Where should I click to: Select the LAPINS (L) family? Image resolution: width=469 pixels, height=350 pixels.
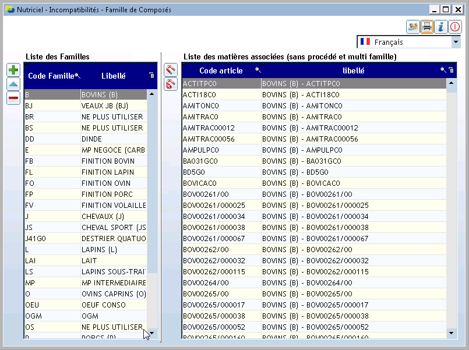86,250
